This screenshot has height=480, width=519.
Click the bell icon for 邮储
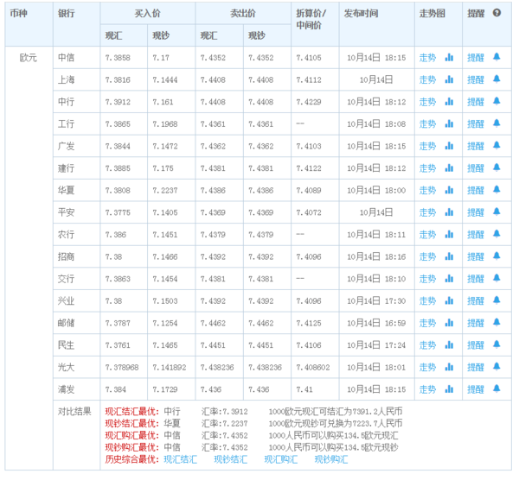(x=497, y=323)
